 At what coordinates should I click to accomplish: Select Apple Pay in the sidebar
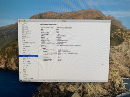[x=25, y=27]
